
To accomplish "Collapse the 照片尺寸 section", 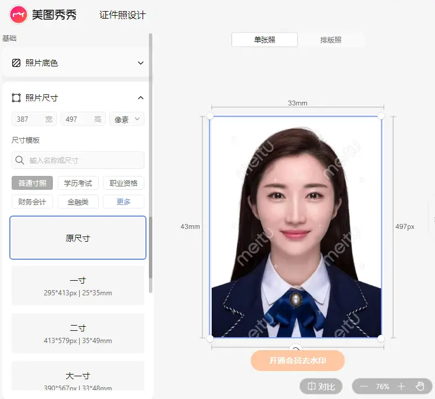I will pyautogui.click(x=141, y=98).
